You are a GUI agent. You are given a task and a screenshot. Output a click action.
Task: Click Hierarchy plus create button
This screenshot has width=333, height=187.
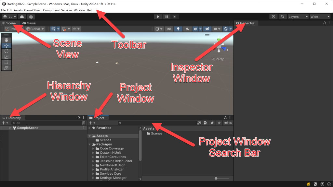pyautogui.click(x=5, y=123)
